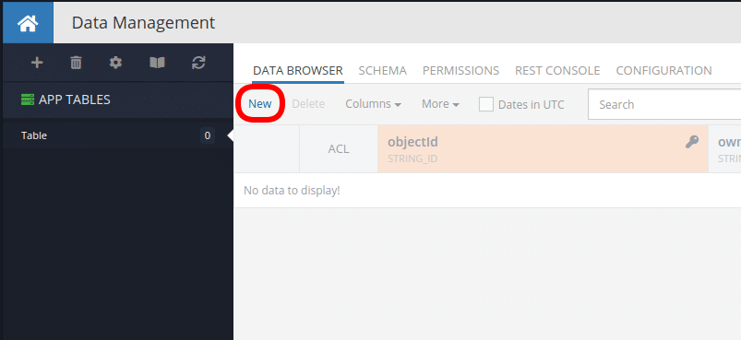Screen dimensions: 741x340
Task: Switch to the SCHEMA tab
Action: (x=382, y=71)
